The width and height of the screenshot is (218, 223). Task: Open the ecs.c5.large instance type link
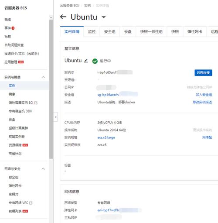click(x=106, y=137)
